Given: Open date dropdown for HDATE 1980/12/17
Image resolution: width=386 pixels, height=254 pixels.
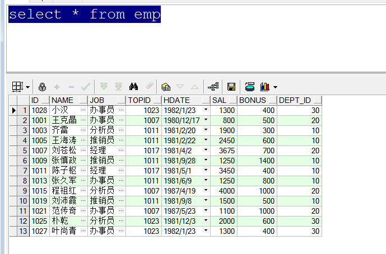Looking at the screenshot, I should (206, 120).
